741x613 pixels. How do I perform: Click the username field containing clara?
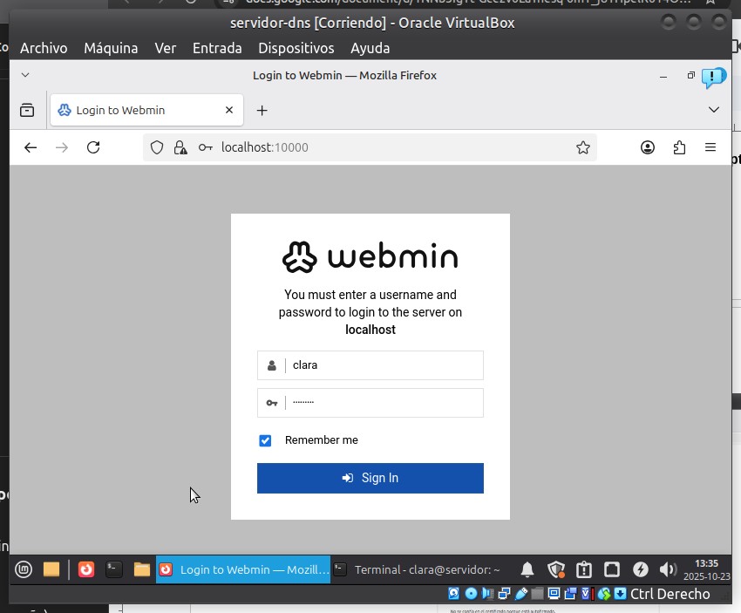point(384,365)
